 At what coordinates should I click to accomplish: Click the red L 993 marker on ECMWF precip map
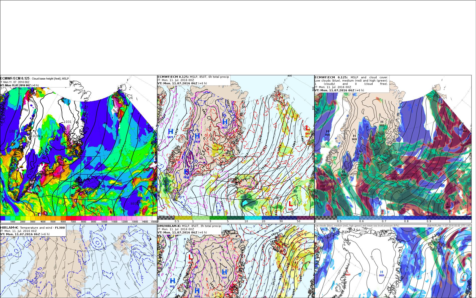[x=290, y=205]
